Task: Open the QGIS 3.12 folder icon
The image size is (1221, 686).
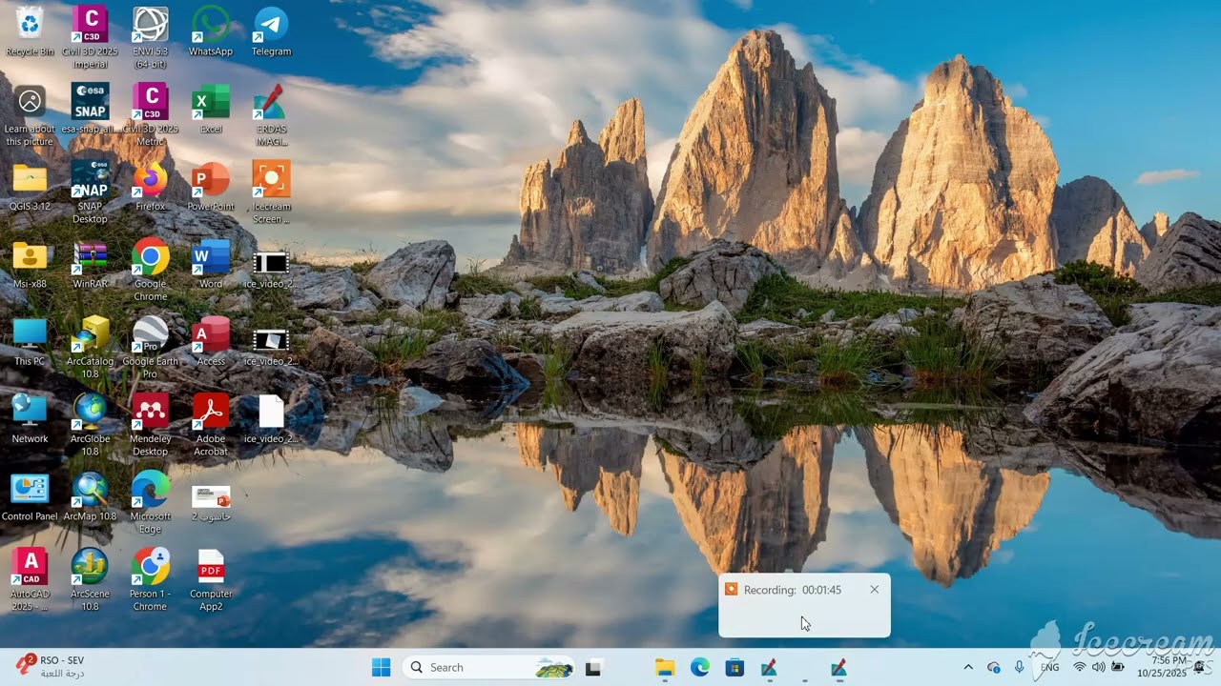Action: 30,186
